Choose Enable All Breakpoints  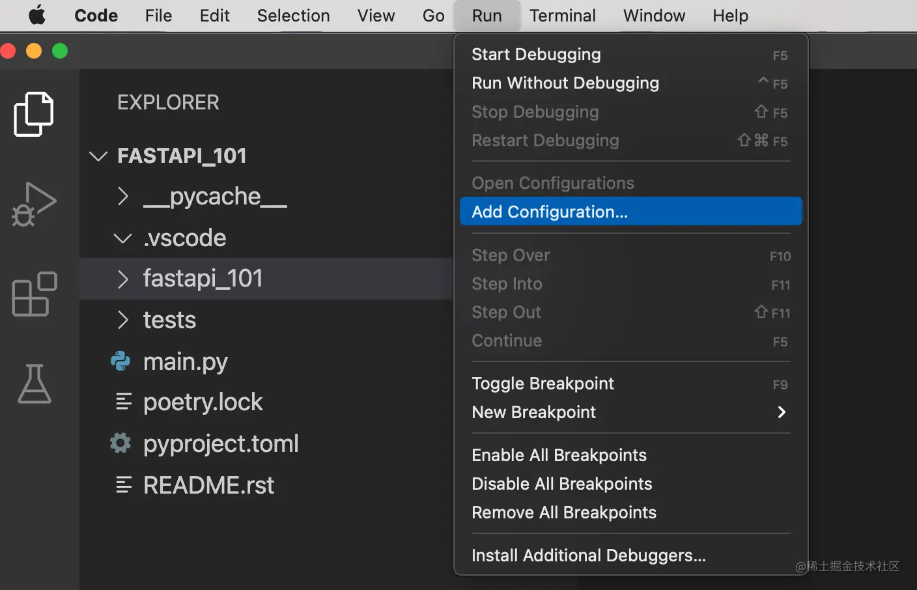point(630,455)
